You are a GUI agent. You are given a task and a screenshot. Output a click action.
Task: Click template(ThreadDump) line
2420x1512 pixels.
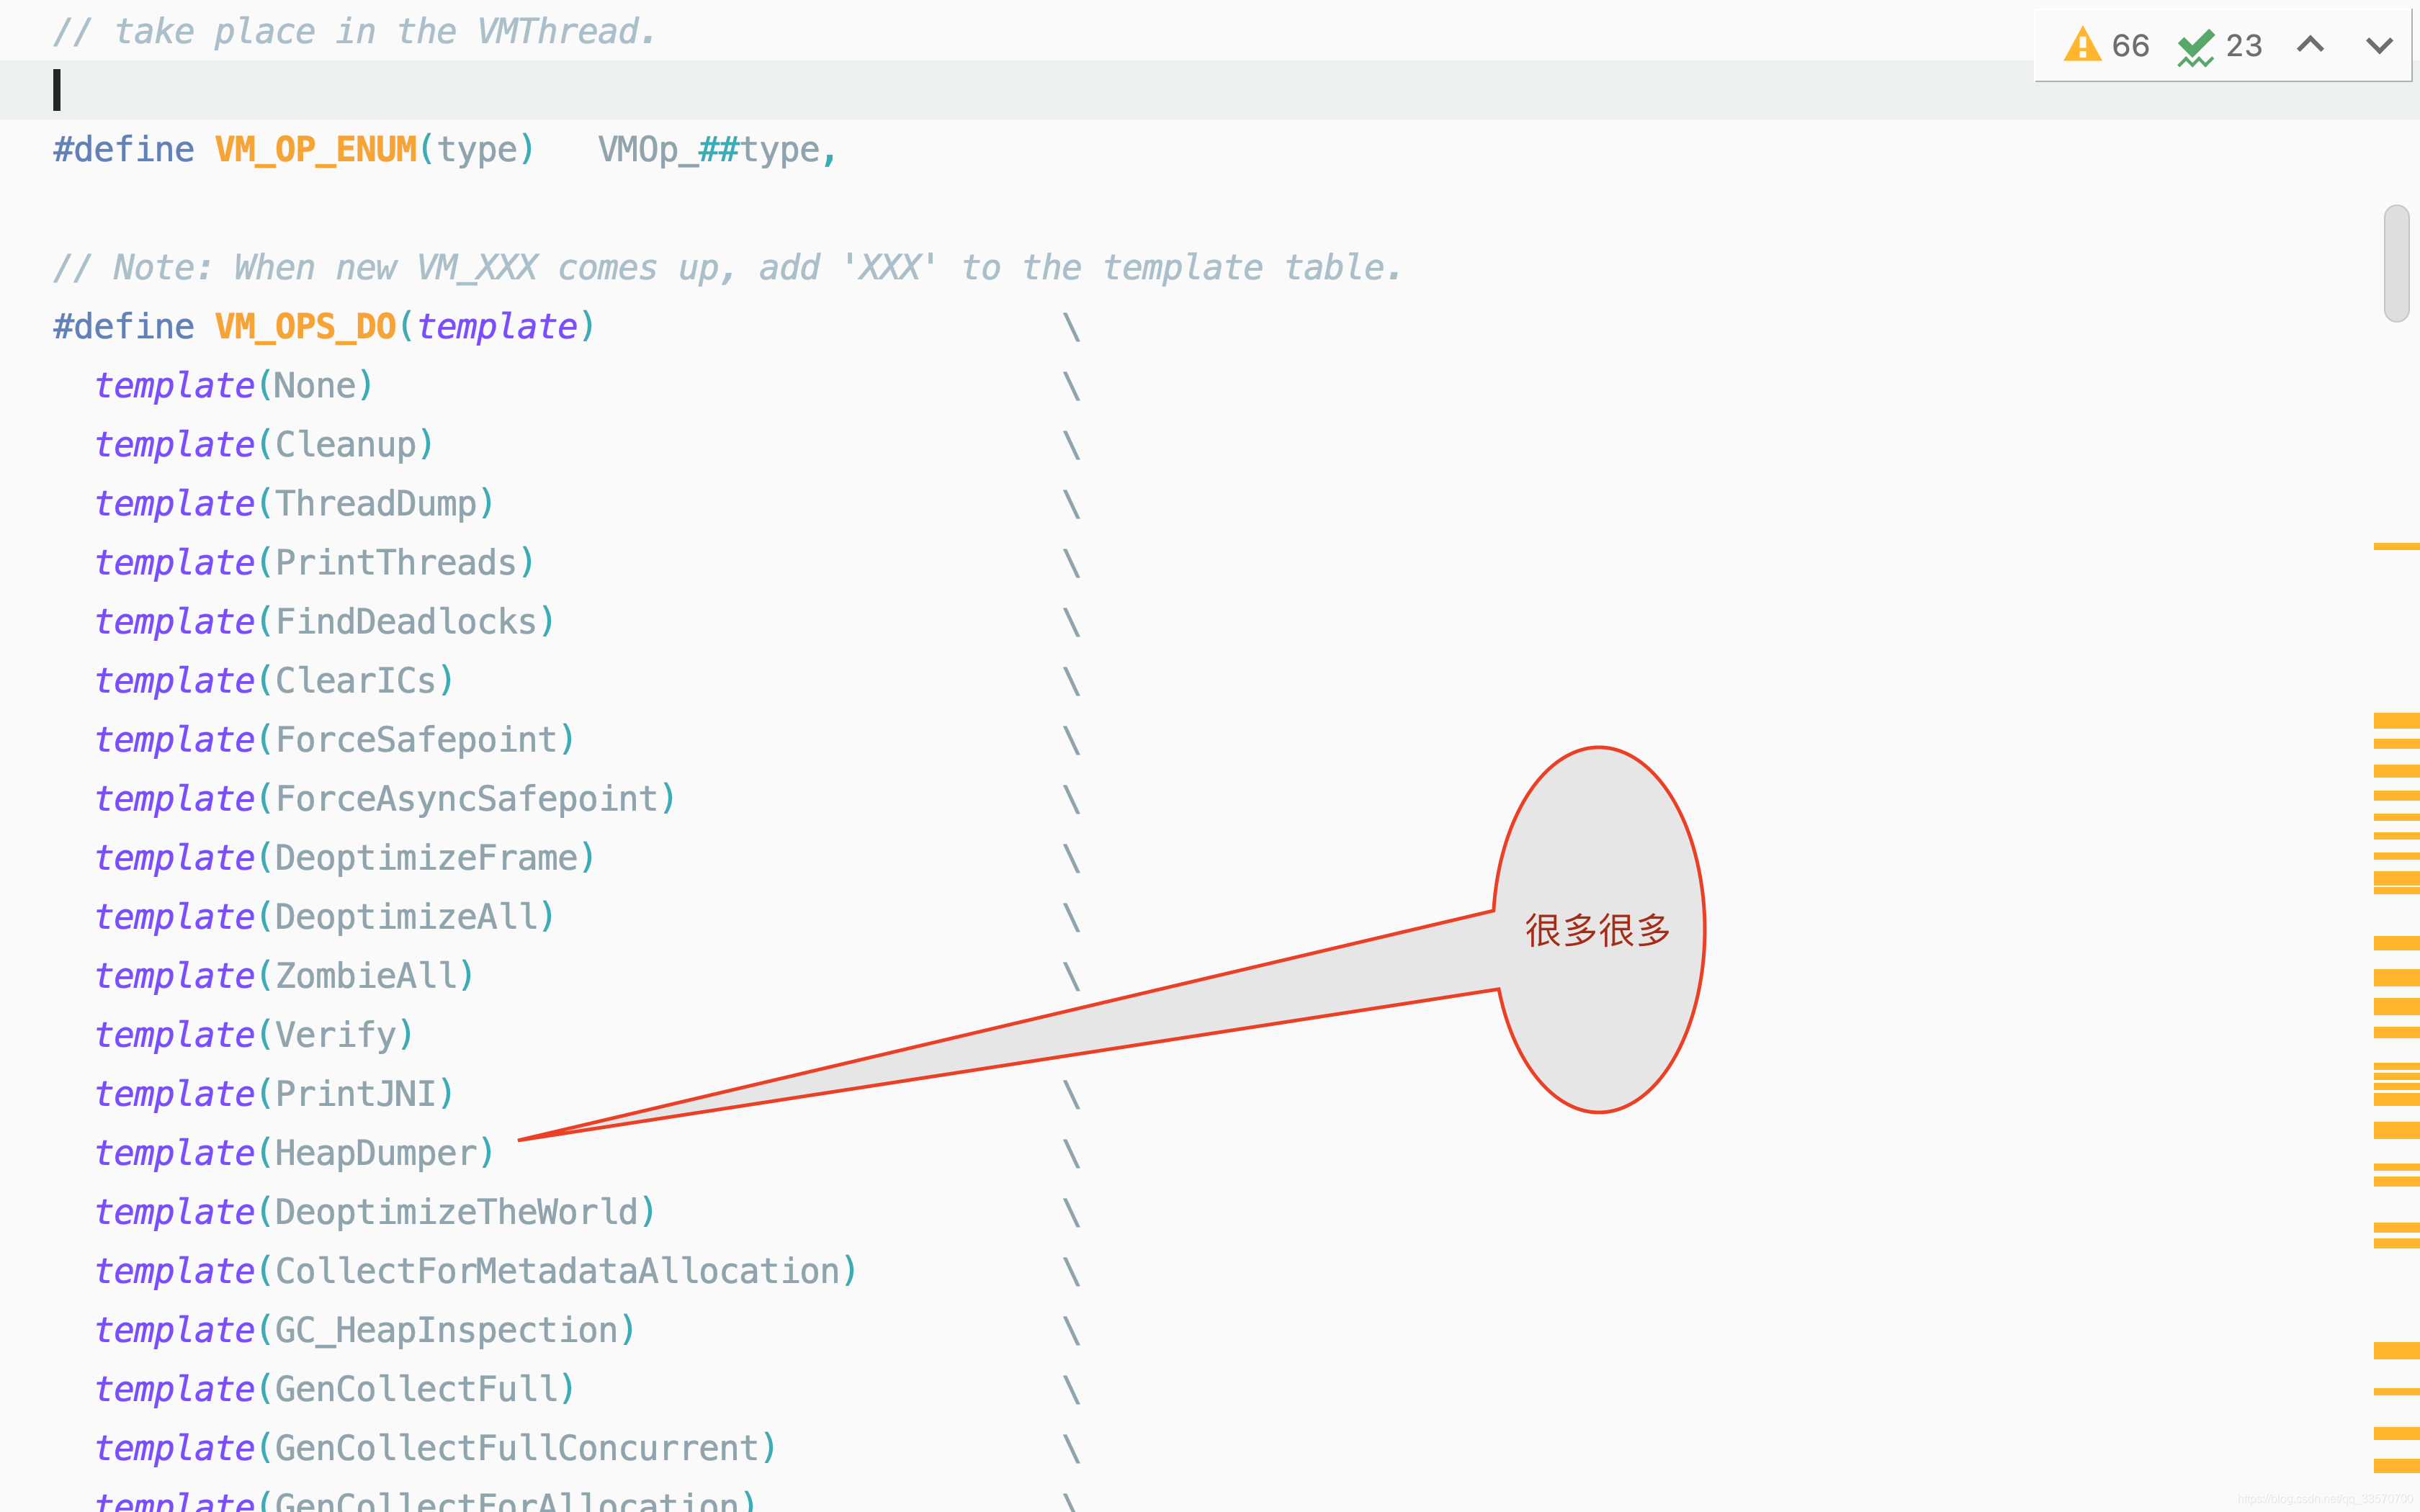294,504
